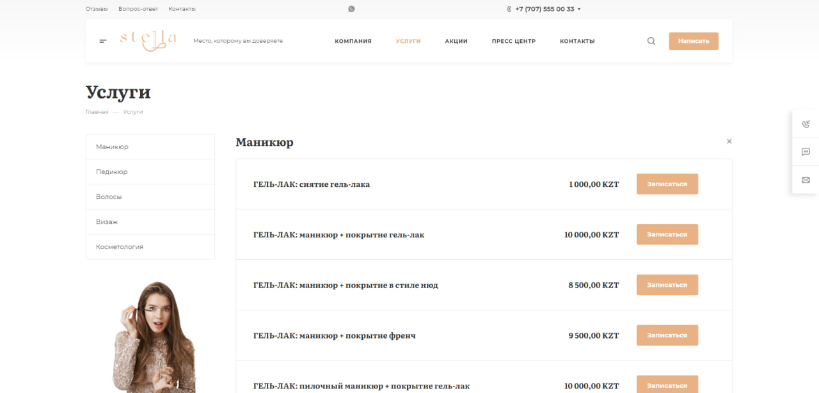Viewport: 819px width, 393px height.
Task: Open the Акции menu item
Action: [456, 41]
